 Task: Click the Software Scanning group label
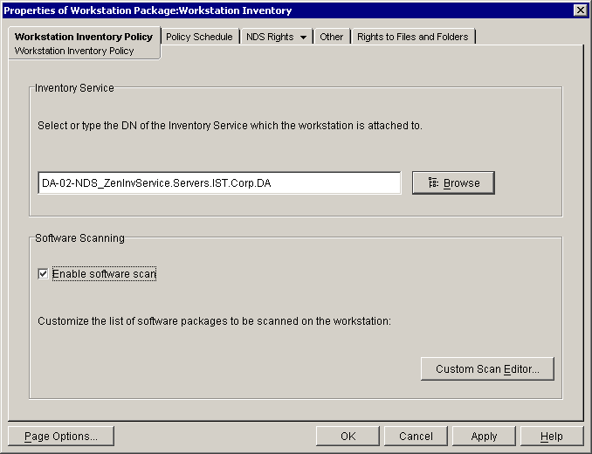(79, 238)
